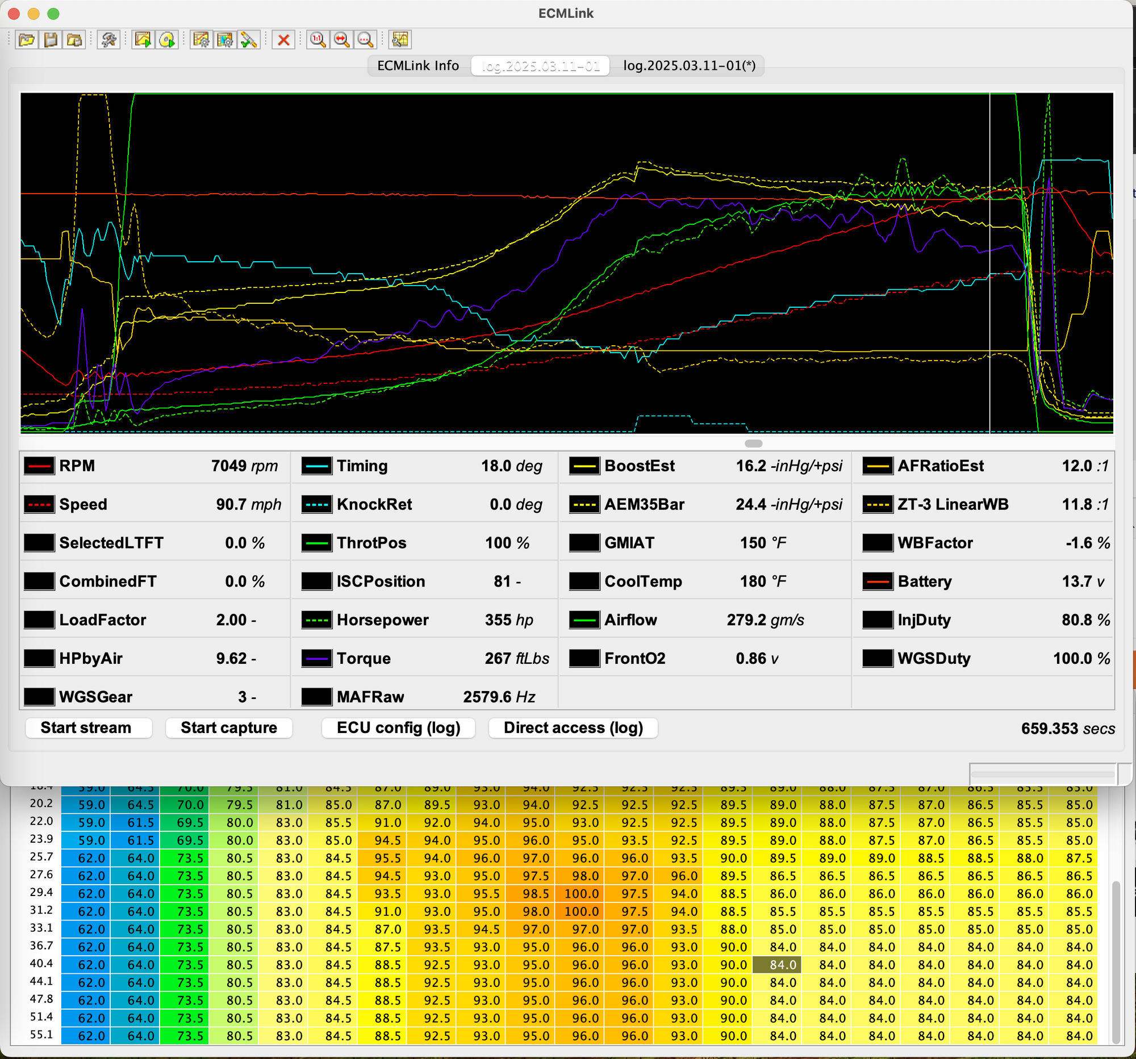Click the black CoolTemp swatch
The image size is (1136, 1059).
(x=584, y=581)
